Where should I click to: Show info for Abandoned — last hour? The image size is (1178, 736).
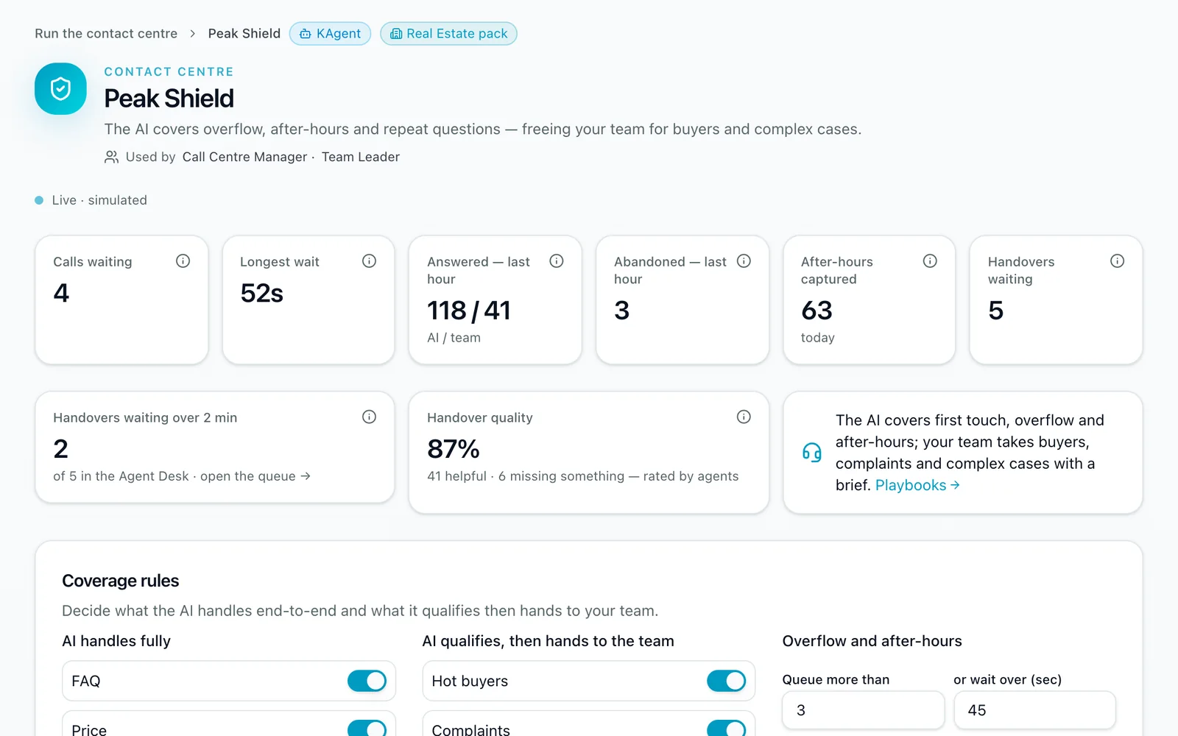(744, 261)
